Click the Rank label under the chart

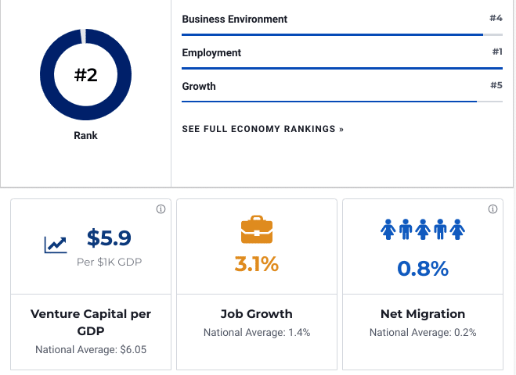coord(85,135)
